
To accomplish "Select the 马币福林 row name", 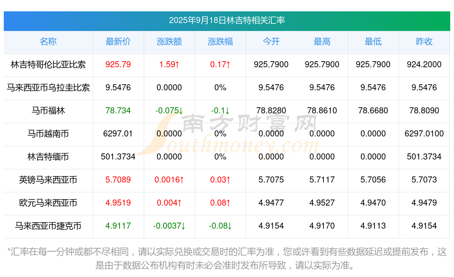I will pyautogui.click(x=48, y=111).
